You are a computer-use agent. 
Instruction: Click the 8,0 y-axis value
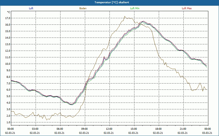8,77
